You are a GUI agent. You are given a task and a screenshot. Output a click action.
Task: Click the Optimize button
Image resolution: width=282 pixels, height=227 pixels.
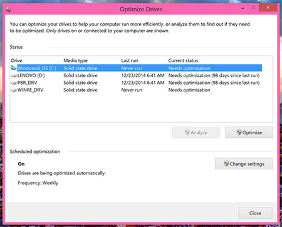pyautogui.click(x=249, y=132)
